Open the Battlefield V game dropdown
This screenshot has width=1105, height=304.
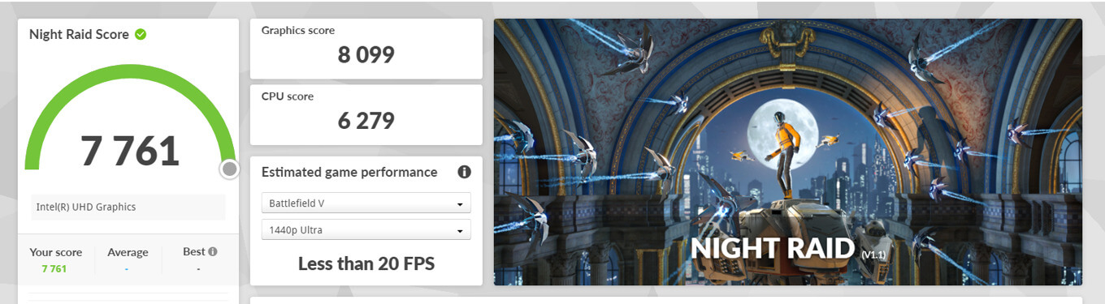366,203
